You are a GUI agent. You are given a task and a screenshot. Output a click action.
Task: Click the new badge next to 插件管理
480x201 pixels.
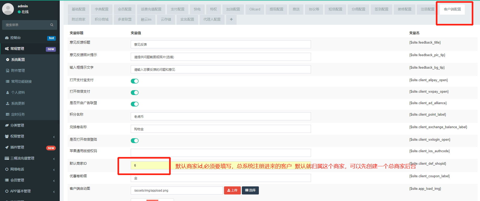(x=51, y=148)
